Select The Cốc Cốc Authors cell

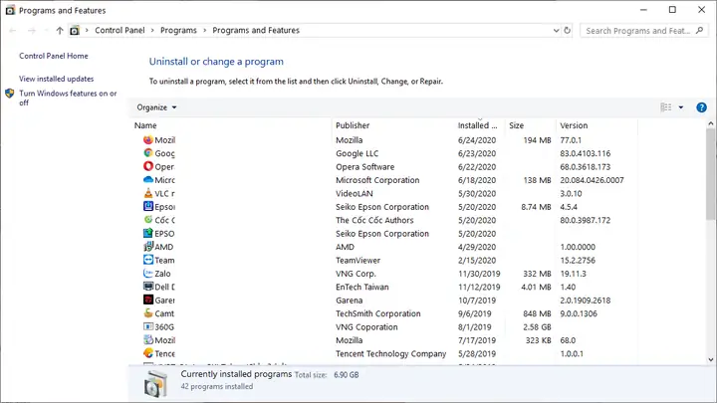374,220
